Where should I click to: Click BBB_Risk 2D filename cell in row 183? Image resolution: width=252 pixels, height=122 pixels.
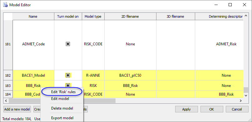click(130, 86)
